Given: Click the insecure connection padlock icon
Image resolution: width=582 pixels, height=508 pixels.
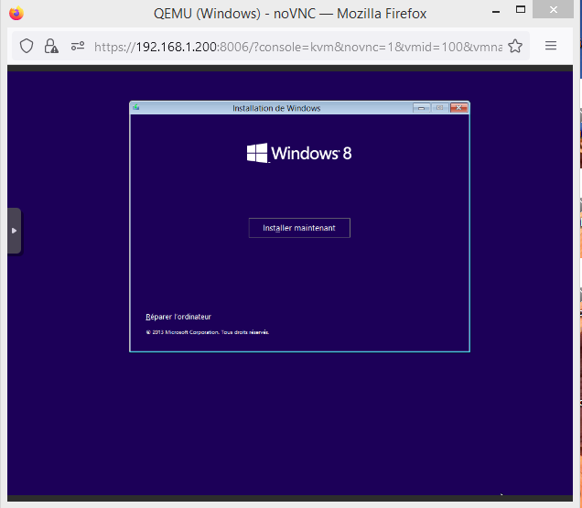Looking at the screenshot, I should tap(51, 46).
